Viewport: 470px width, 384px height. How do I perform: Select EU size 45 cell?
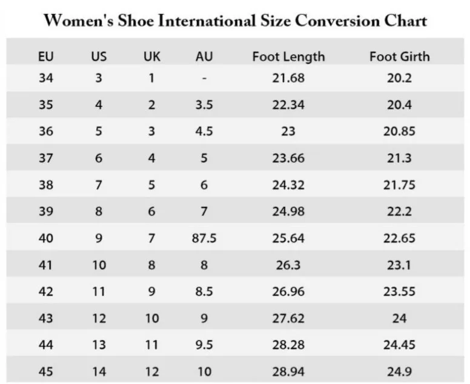(45, 370)
